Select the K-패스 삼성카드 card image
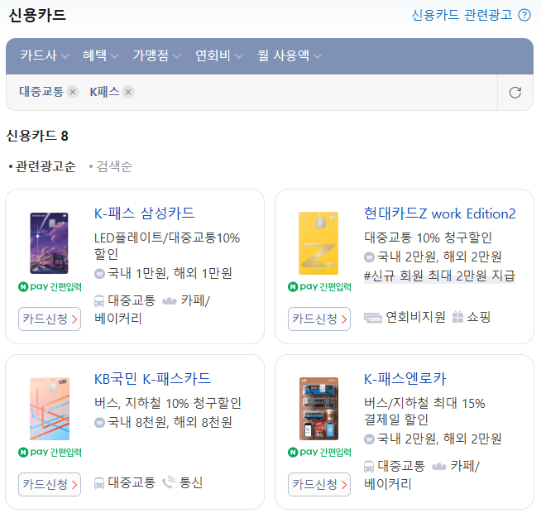Image resolution: width=541 pixels, height=518 pixels. pyautogui.click(x=49, y=243)
